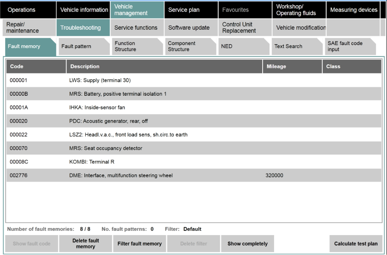Open the Function Structure tab

point(137,46)
